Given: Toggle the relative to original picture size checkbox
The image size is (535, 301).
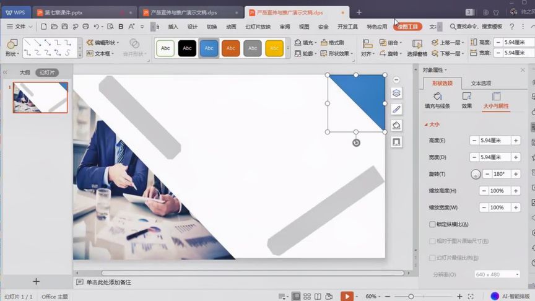Looking at the screenshot, I should click(x=432, y=241).
